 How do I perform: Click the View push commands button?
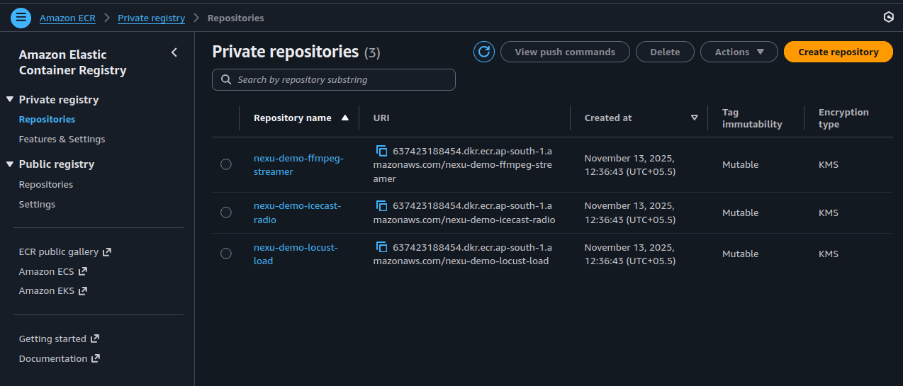tap(565, 52)
